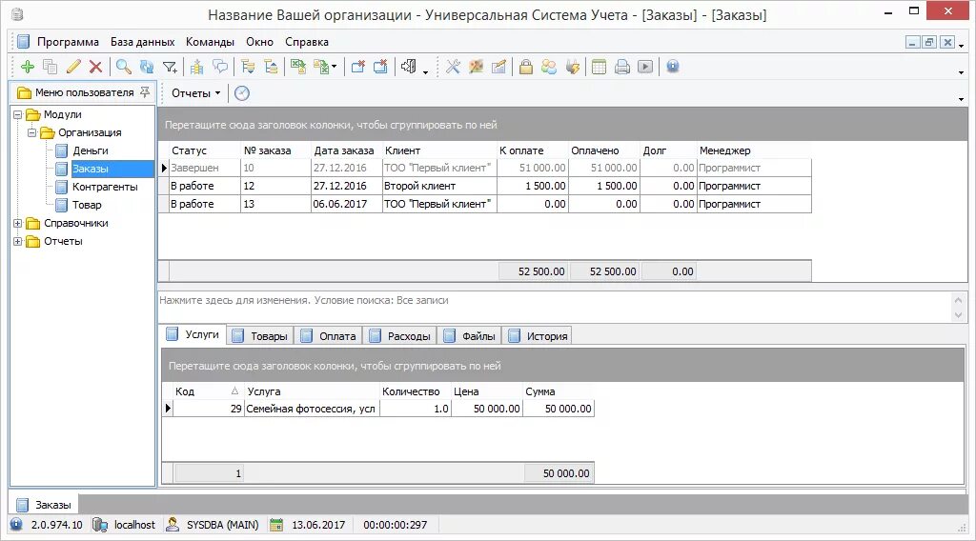This screenshot has width=976, height=541.
Task: Click the speech bubbles toolbar icon
Action: tap(220, 67)
